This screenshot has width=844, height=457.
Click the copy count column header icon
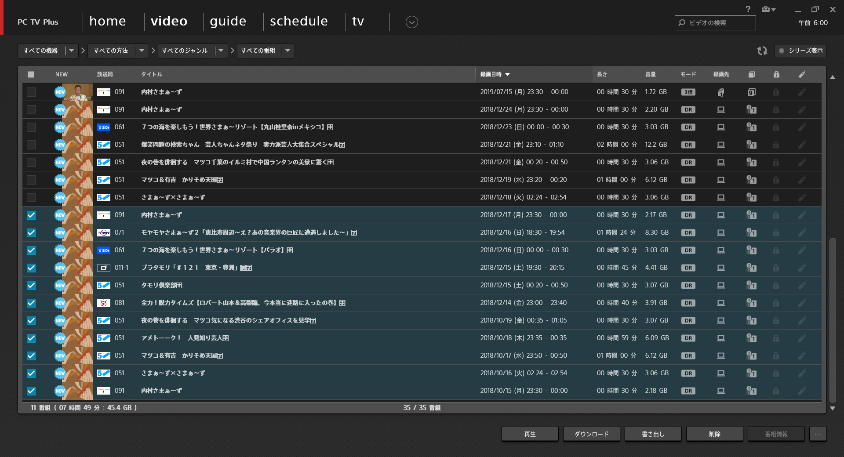[x=752, y=74]
